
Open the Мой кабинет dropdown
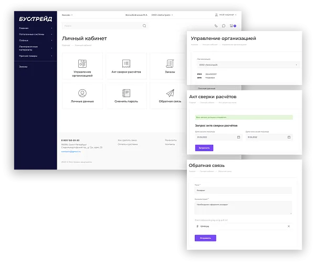[228, 15]
